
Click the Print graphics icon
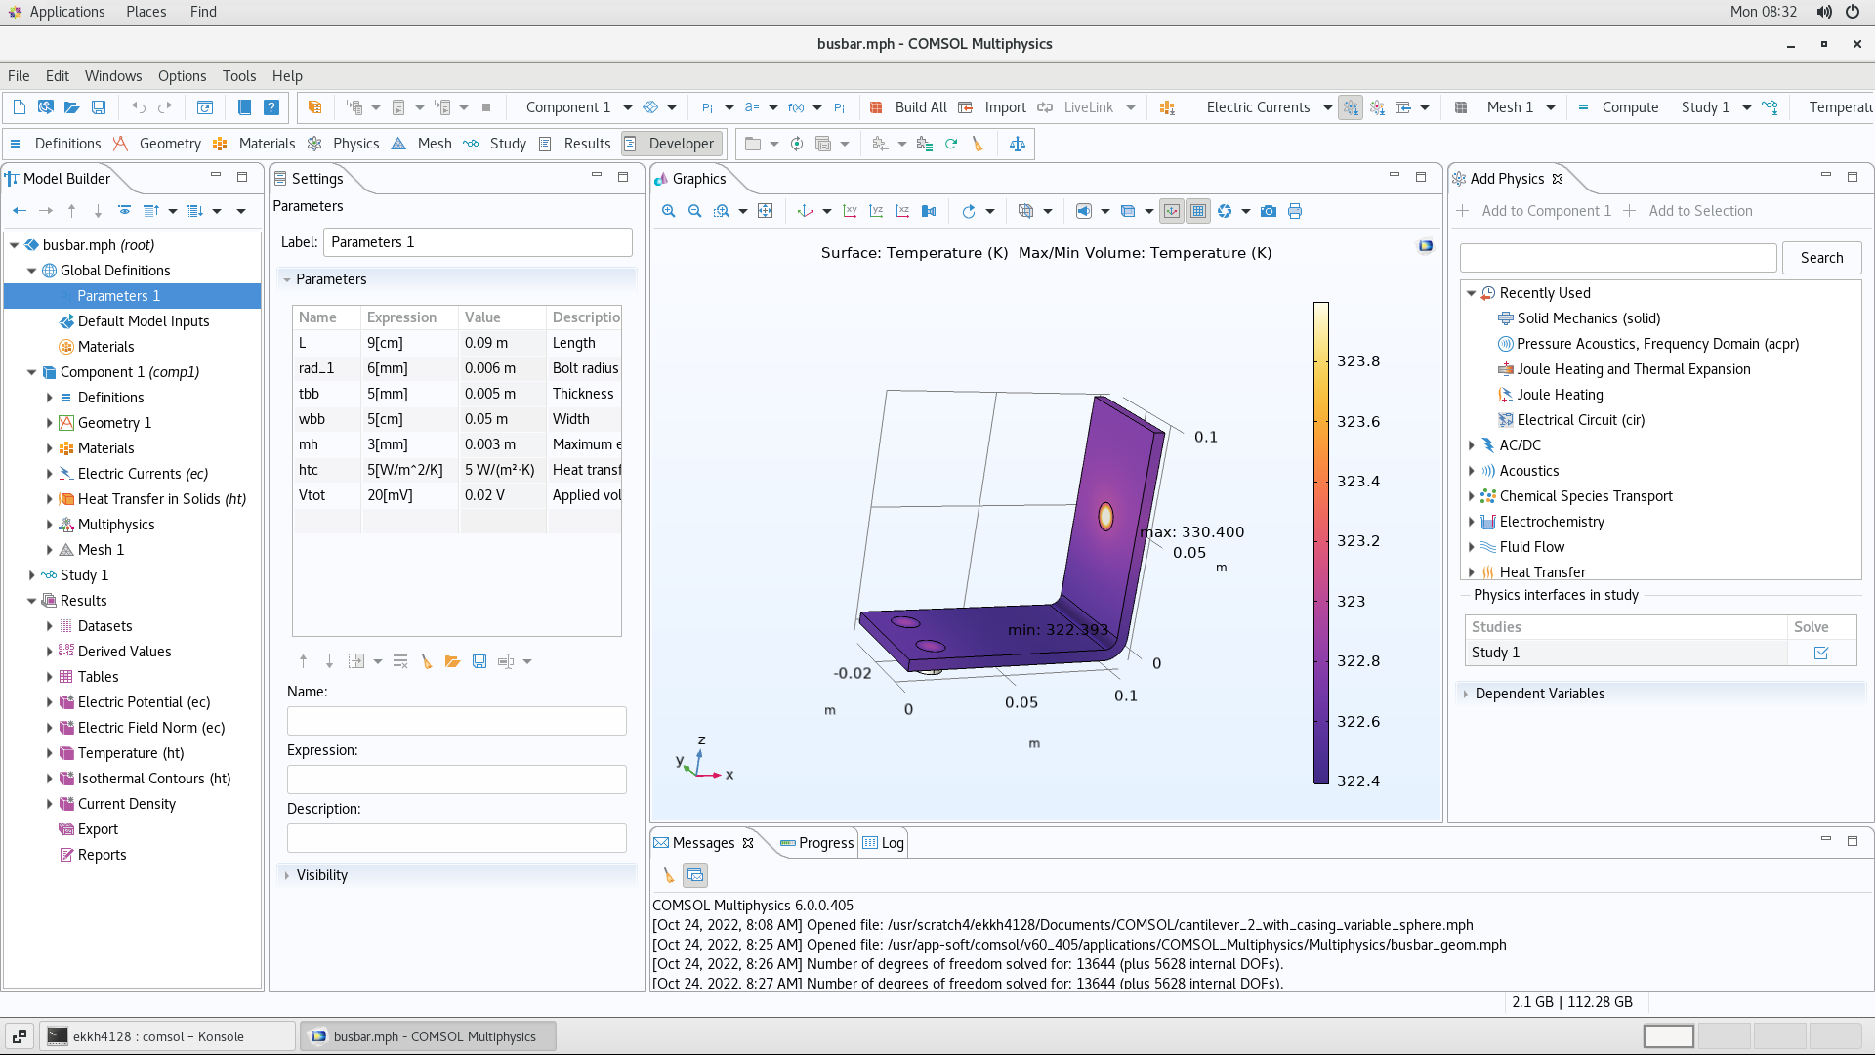pyautogui.click(x=1295, y=211)
